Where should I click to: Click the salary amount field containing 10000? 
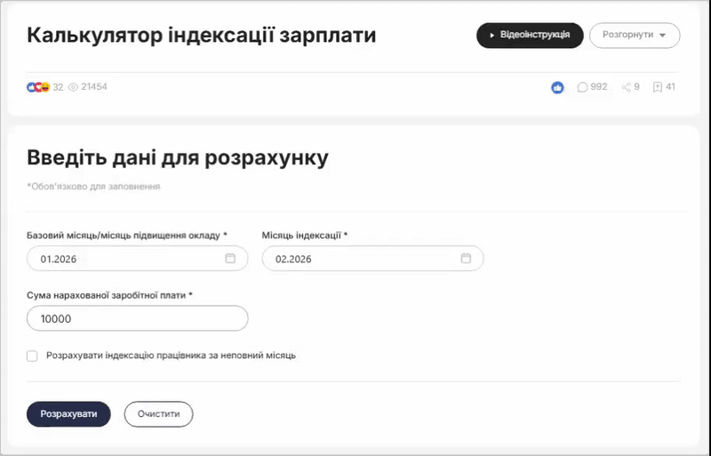[x=137, y=318]
